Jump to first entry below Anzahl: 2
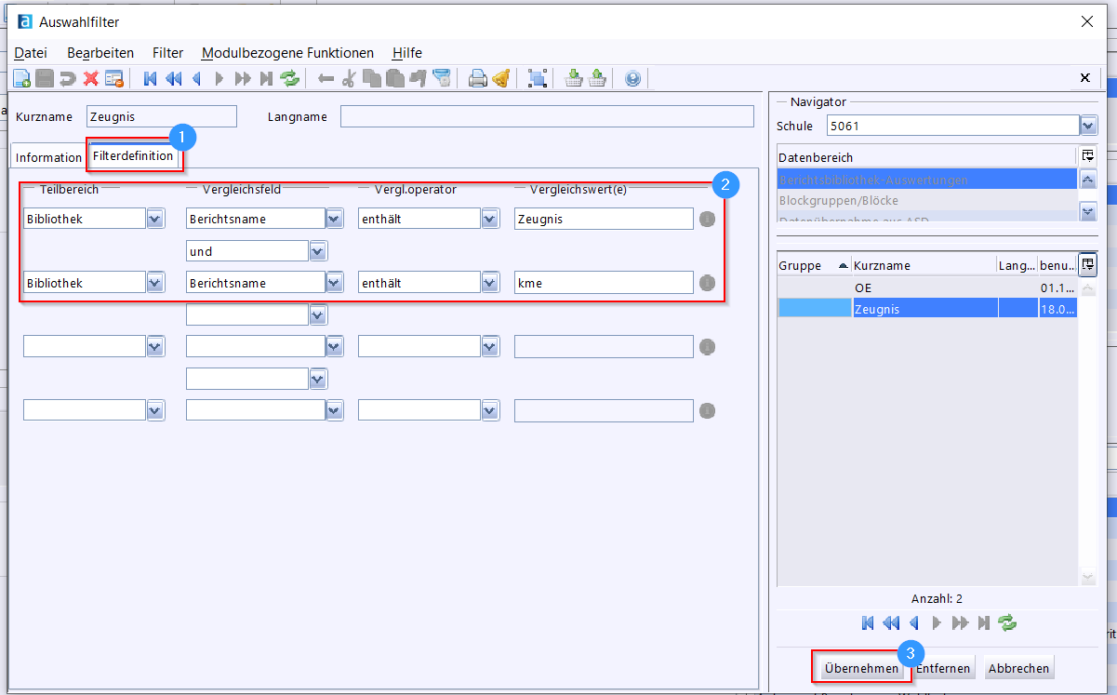This screenshot has width=1117, height=695. pyautogui.click(x=867, y=622)
